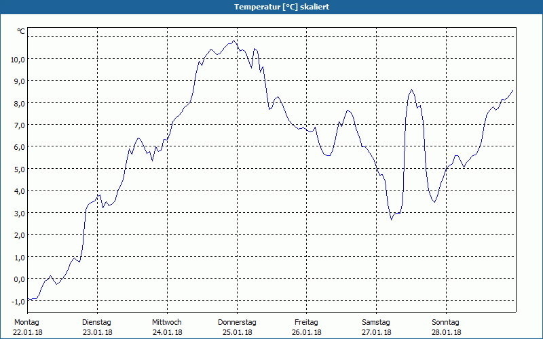The image size is (543, 339).
Task: Click the -1,0 y-axis label
Action: [18, 301]
